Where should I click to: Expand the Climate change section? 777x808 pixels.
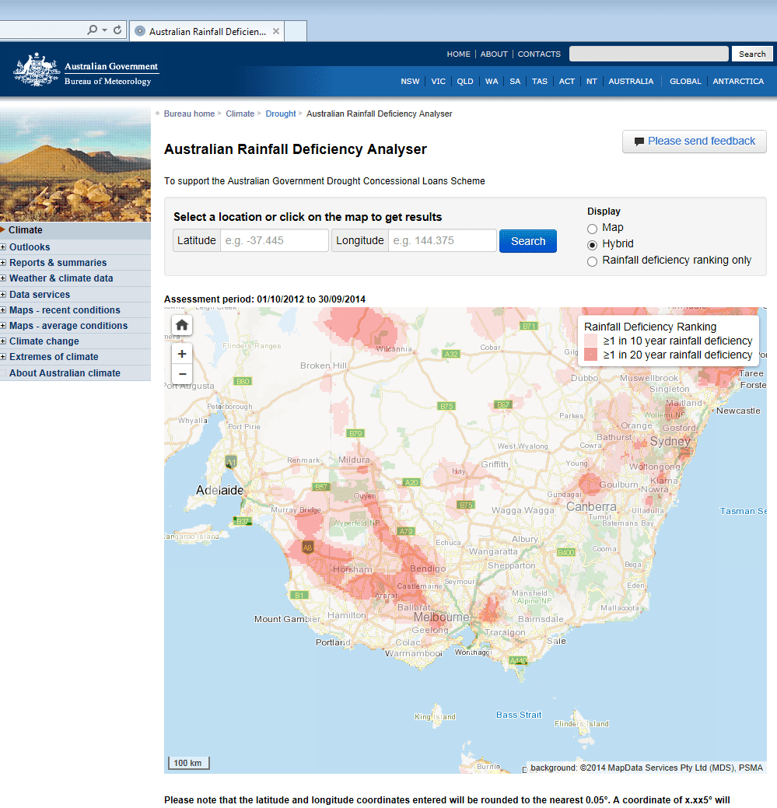tap(3, 341)
